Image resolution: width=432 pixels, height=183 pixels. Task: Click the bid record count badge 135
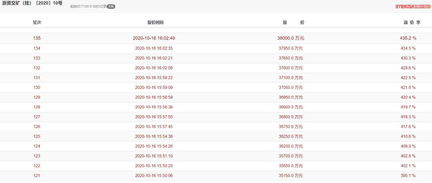pyautogui.click(x=111, y=6)
